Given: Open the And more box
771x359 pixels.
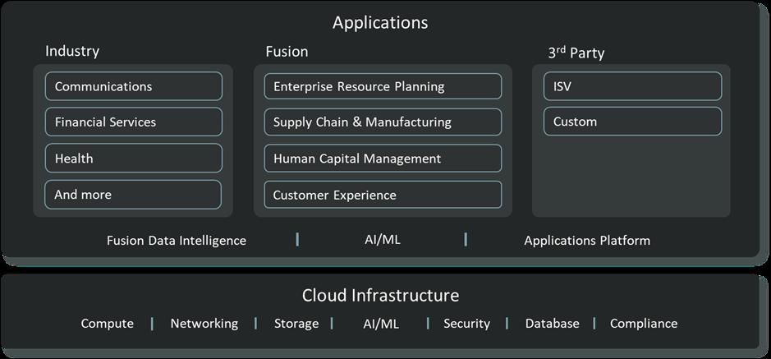Looking at the screenshot, I should [133, 195].
